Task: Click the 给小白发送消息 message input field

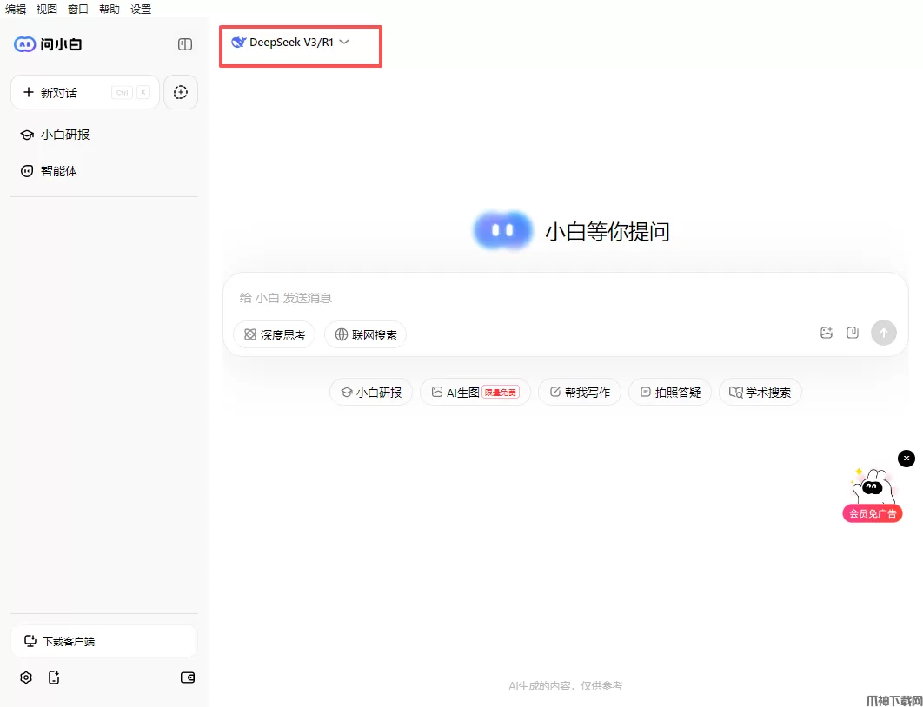Action: (x=565, y=298)
